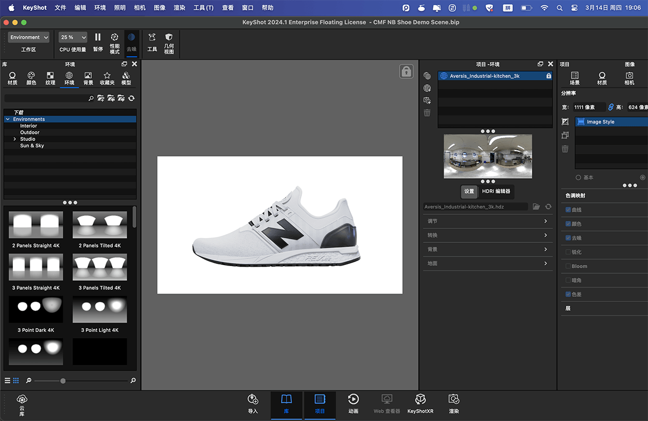Open the tools (工具) toolbar button

(x=152, y=42)
